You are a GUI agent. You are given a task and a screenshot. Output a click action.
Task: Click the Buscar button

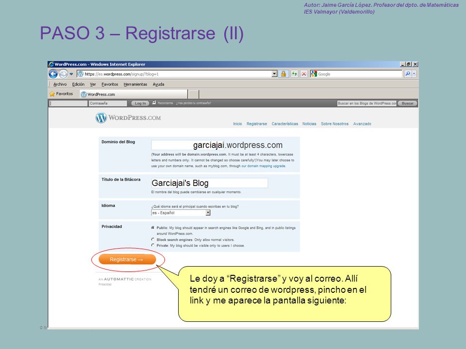407,103
